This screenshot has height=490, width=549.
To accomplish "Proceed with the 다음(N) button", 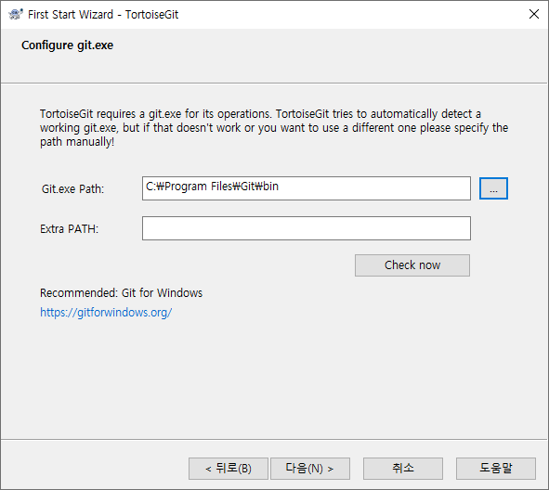I will pyautogui.click(x=310, y=469).
